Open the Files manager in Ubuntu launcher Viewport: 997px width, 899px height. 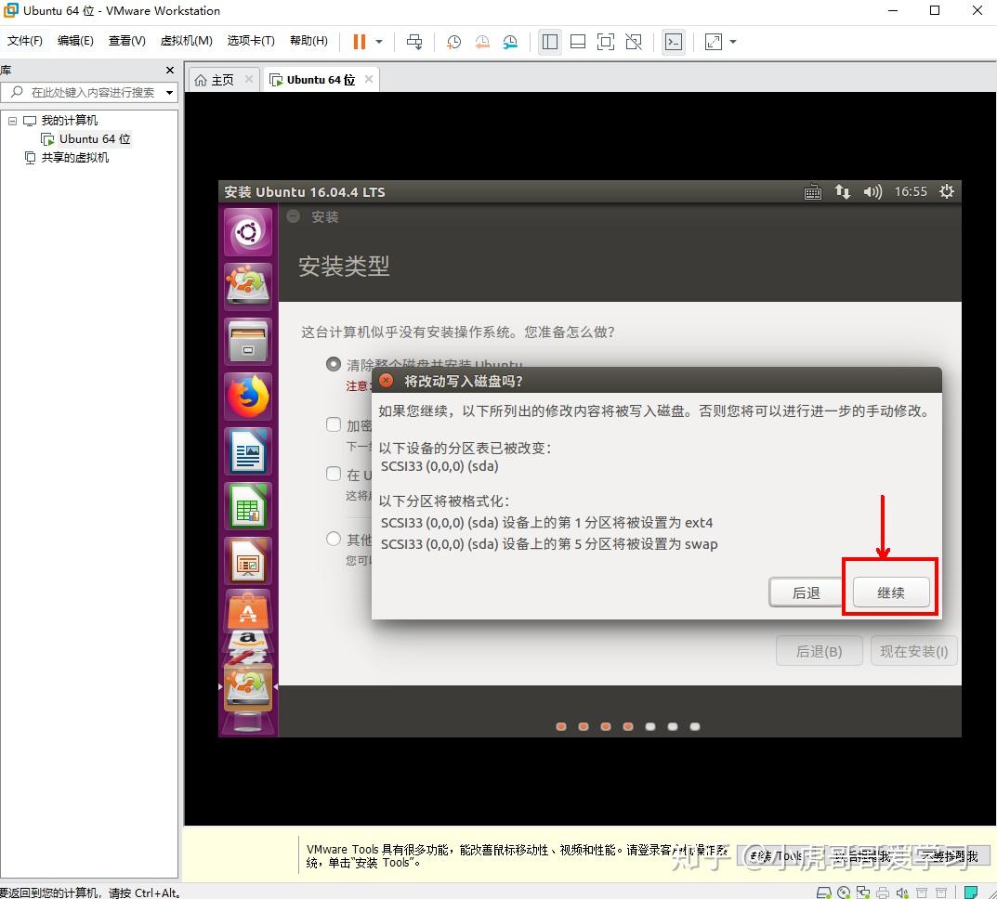coord(248,341)
